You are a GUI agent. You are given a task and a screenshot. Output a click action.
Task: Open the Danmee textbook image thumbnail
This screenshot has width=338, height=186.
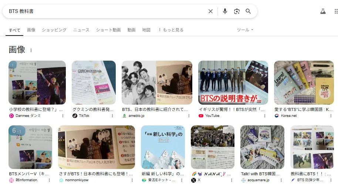pos(37,82)
